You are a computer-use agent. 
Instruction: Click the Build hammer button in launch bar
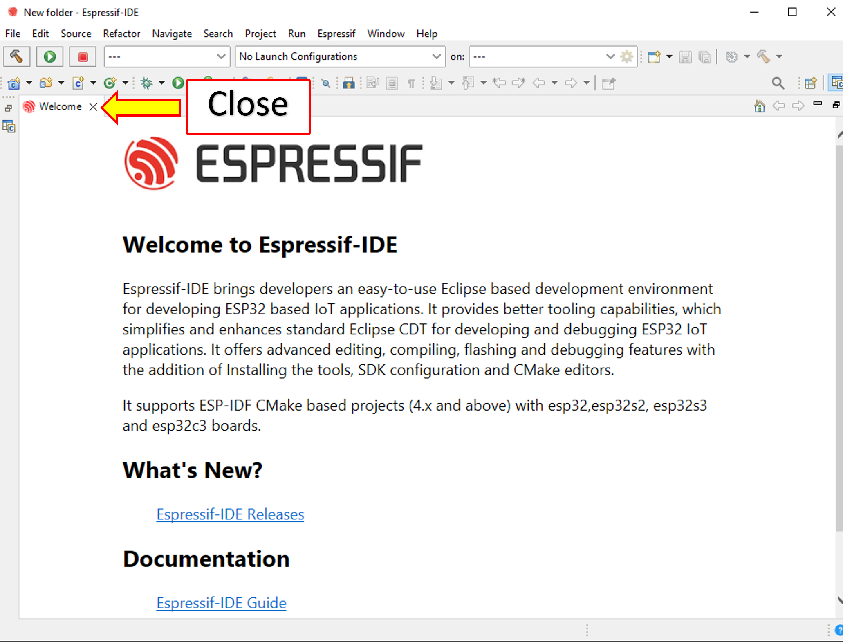pyautogui.click(x=16, y=56)
